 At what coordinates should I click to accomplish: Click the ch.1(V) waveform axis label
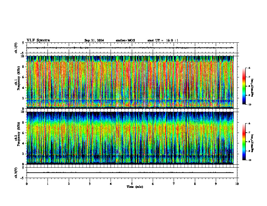(x=16, y=48)
